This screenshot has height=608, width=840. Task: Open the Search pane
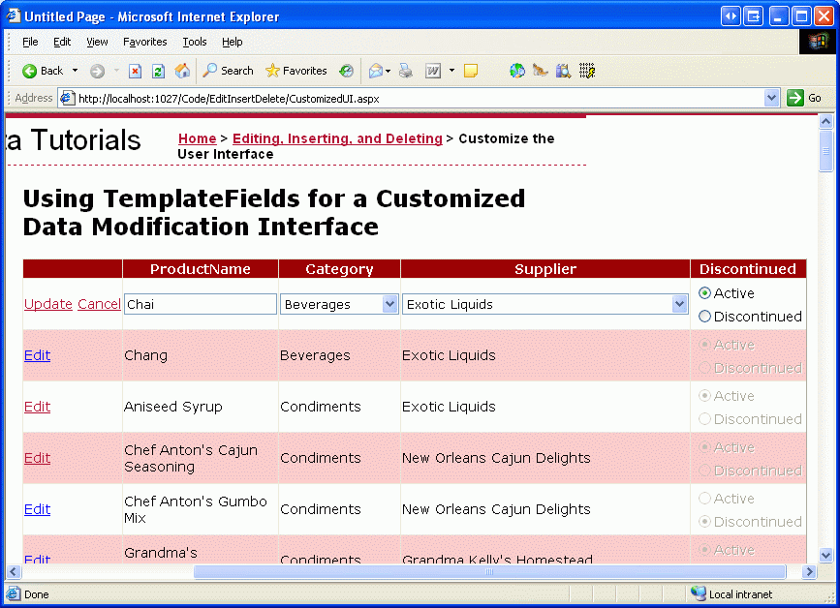pyautogui.click(x=229, y=71)
